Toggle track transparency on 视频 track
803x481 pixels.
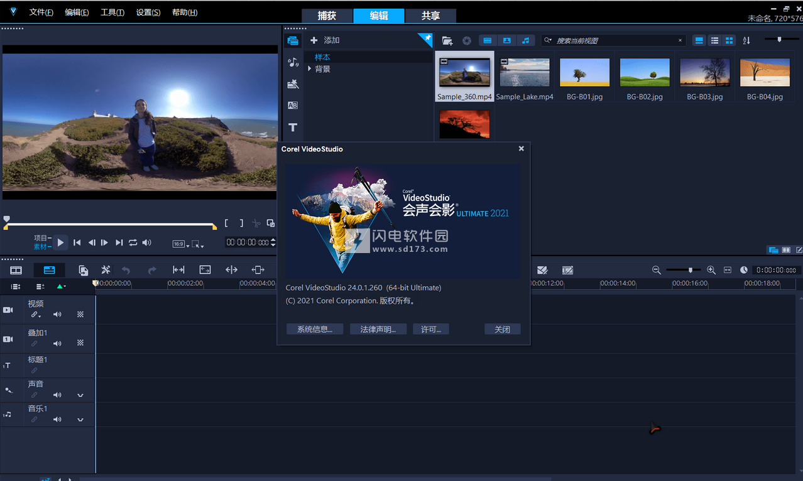click(80, 315)
